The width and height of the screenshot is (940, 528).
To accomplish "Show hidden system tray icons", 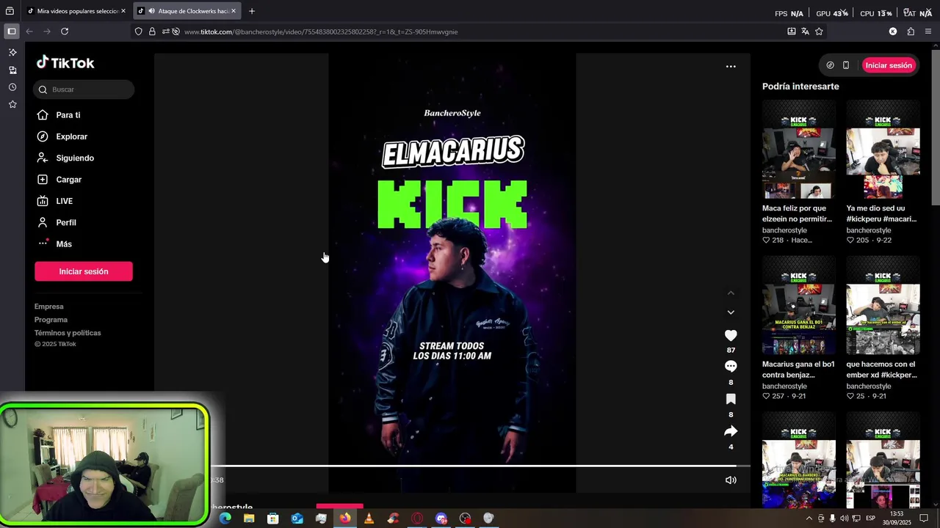I will coord(809,518).
